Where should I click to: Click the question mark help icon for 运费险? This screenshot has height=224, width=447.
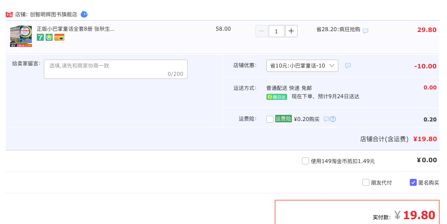(333, 119)
